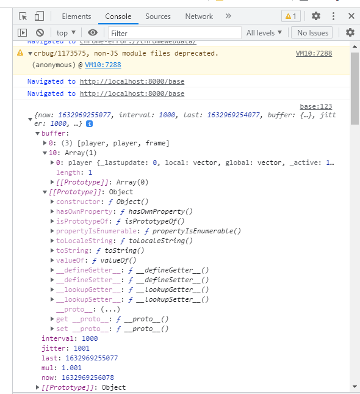360x394 pixels.
Task: Open the blue VM10:7288 link after anonymous
Action: [103, 65]
